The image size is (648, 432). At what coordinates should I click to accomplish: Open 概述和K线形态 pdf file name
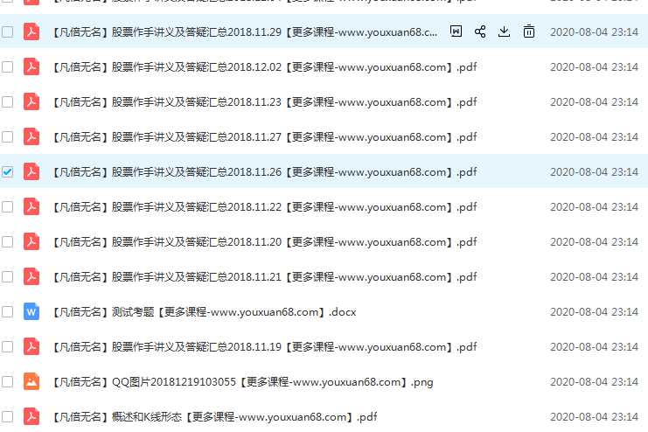(214, 417)
